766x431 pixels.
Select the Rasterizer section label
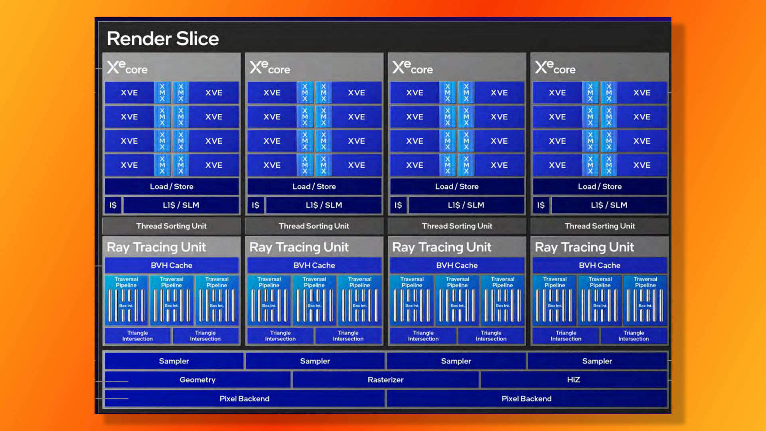[x=385, y=380]
